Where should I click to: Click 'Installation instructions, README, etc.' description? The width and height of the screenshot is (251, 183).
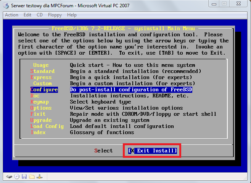129,96
